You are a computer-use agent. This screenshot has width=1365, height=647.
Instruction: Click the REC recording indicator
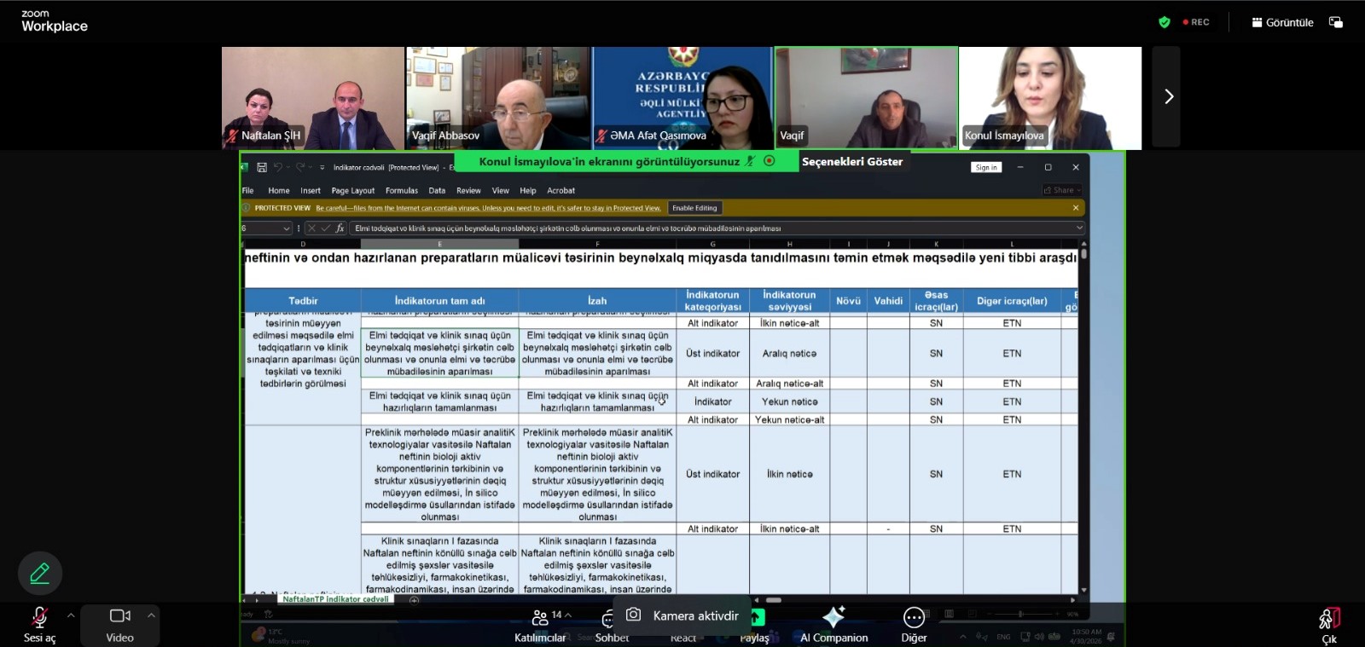(1196, 22)
